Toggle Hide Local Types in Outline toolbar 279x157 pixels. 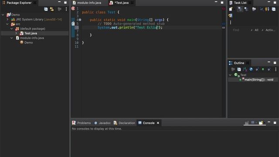point(269,69)
